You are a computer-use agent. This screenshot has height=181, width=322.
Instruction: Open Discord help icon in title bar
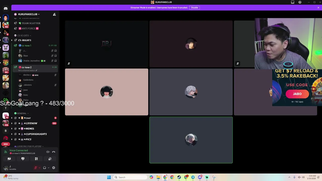pyautogui.click(x=300, y=2)
